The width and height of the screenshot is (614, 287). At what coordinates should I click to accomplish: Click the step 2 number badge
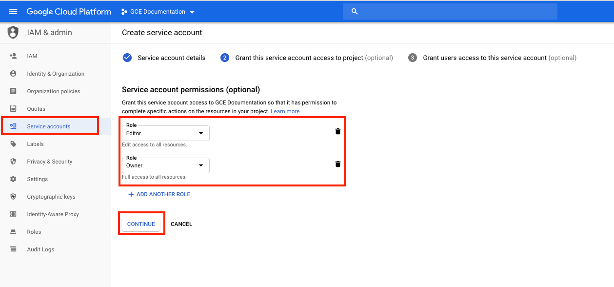click(225, 58)
